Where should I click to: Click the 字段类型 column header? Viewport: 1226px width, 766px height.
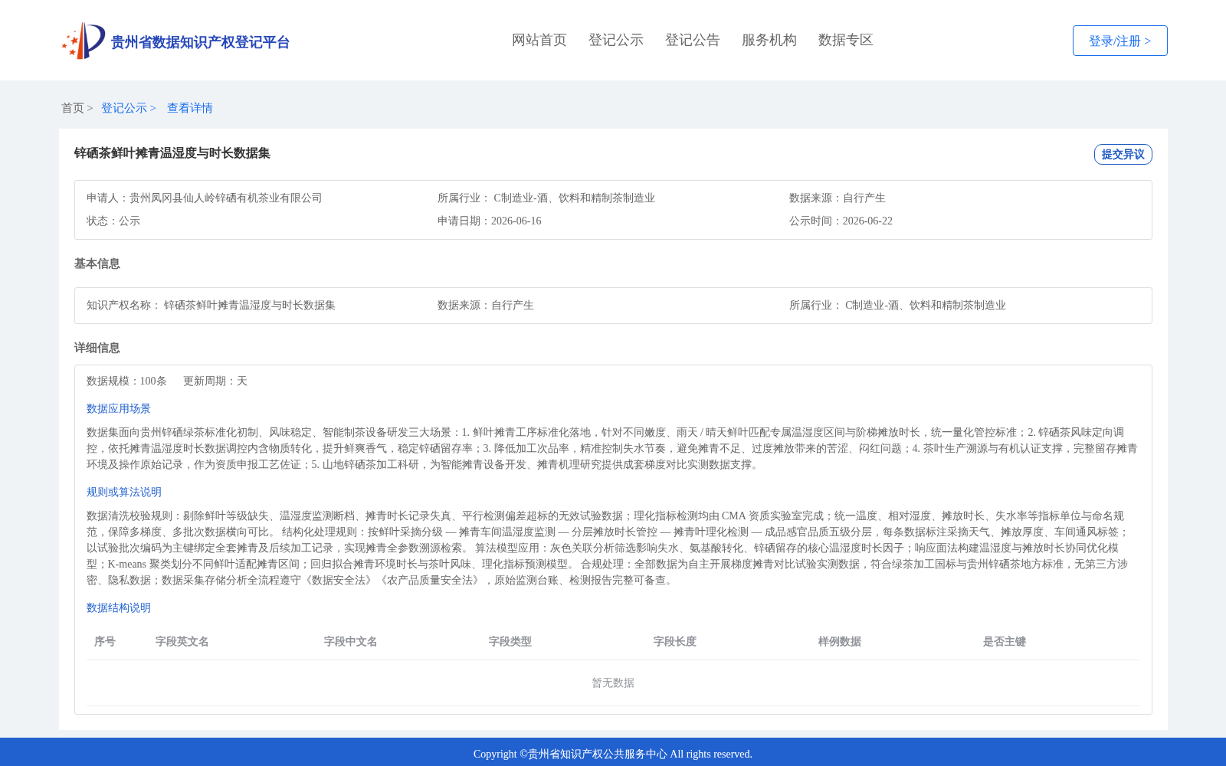click(510, 641)
